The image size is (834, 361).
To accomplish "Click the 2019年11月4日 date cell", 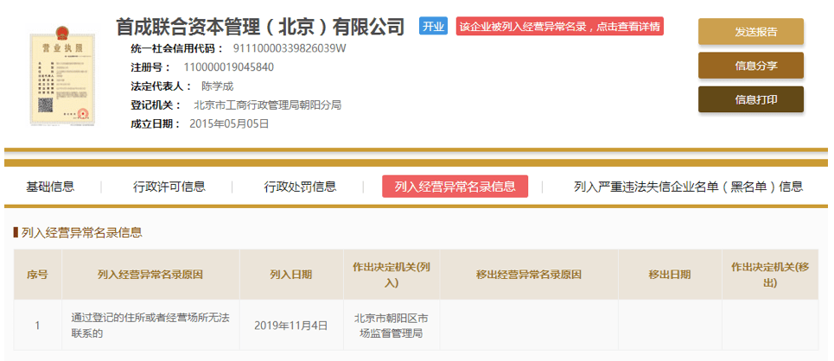I will tap(291, 326).
